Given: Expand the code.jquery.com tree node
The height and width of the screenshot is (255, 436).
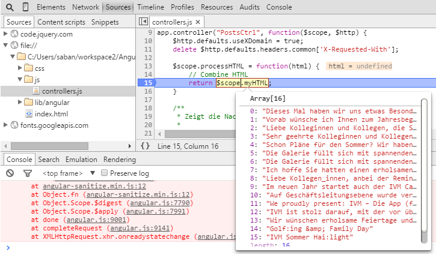Looking at the screenshot, I should click(6, 34).
